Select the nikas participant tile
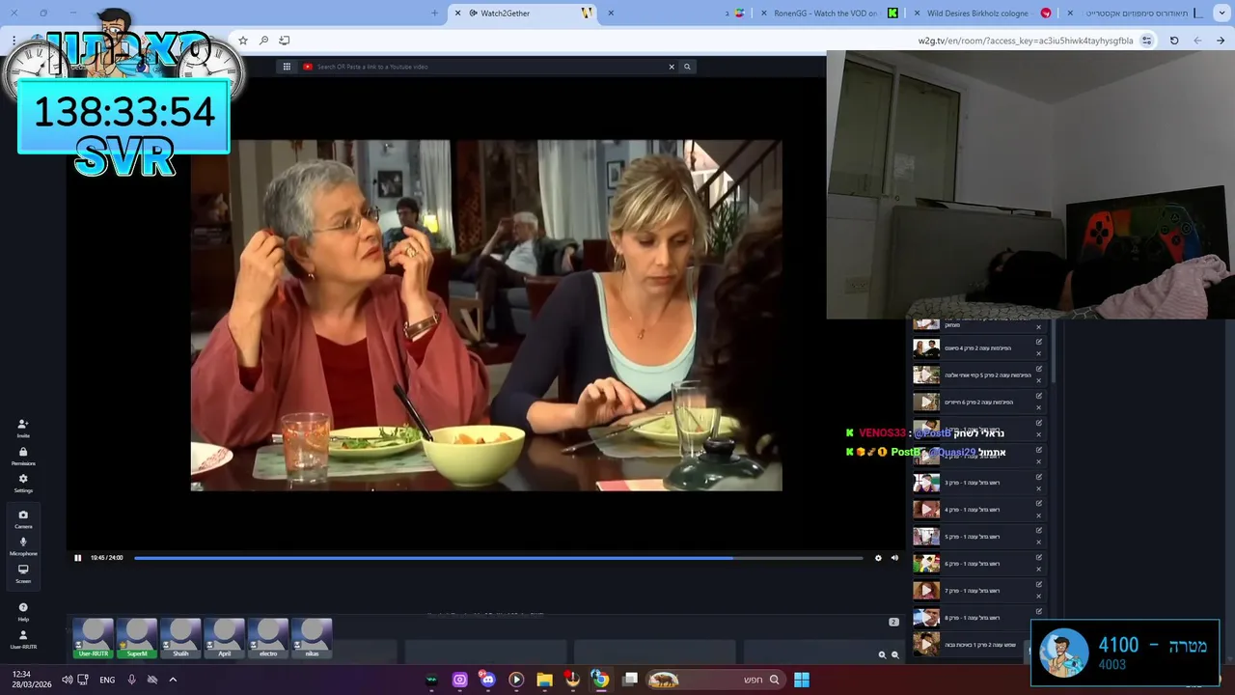The image size is (1235, 695). [x=312, y=639]
